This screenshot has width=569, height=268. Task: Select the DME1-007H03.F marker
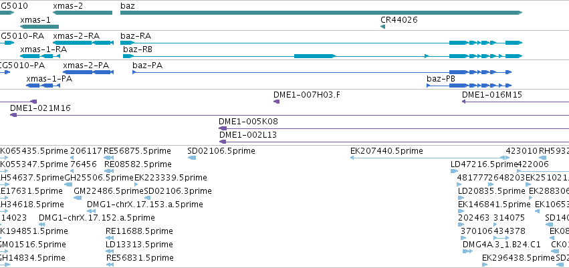click(276, 102)
